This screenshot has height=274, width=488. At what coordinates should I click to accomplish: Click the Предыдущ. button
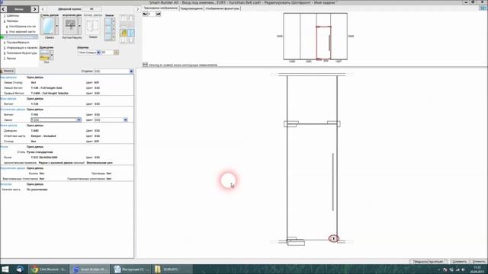(x=420, y=262)
